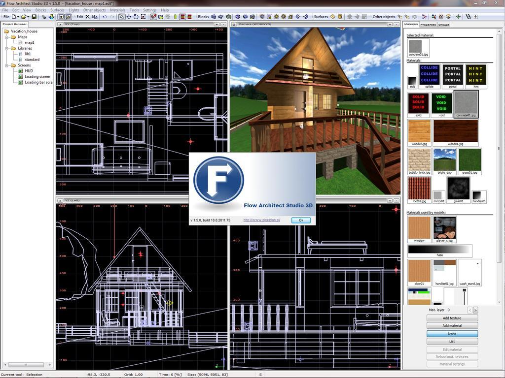This screenshot has width=505, height=378.
Task: Collapse the Libraries tree node
Action: coord(6,48)
